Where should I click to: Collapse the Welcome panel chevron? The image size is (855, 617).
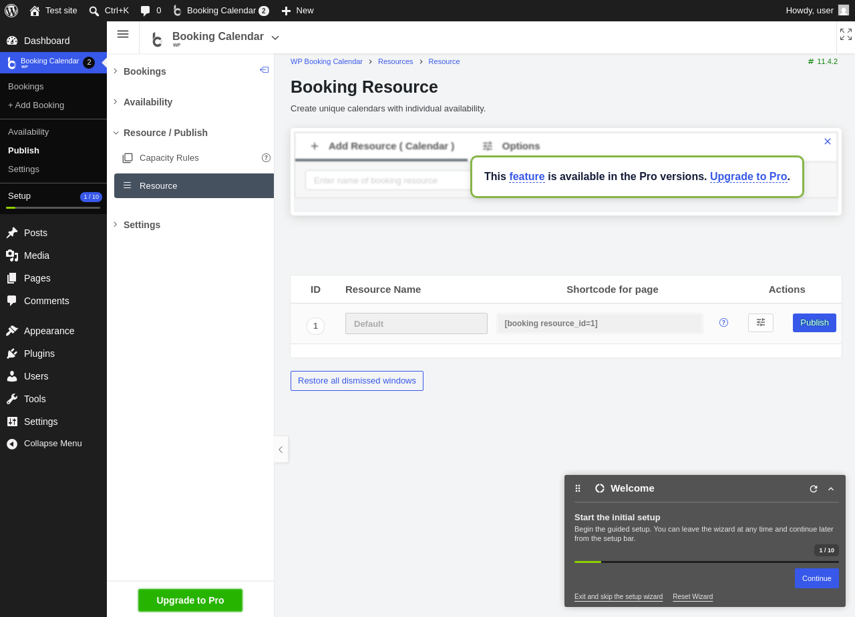(831, 489)
